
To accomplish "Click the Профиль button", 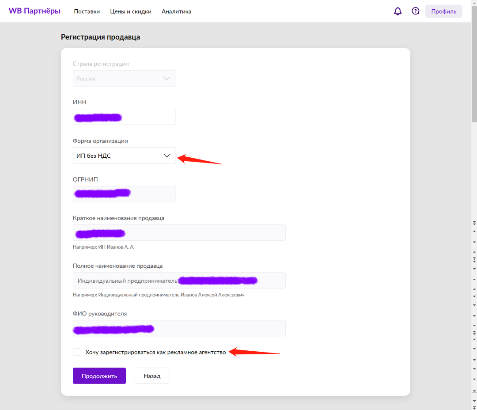I will 443,11.
